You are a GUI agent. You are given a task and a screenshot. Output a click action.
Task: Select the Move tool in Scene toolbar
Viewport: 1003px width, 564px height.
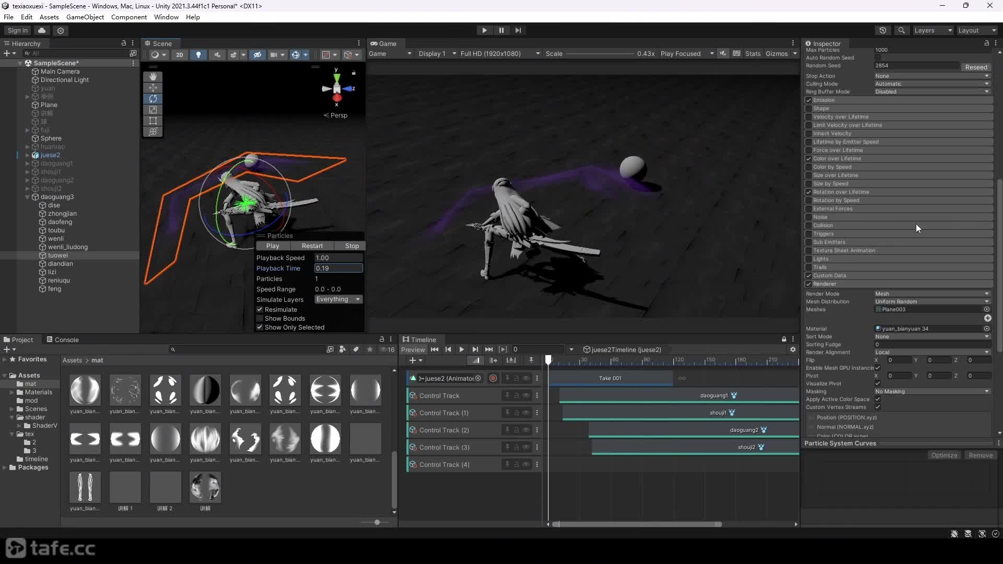point(153,88)
